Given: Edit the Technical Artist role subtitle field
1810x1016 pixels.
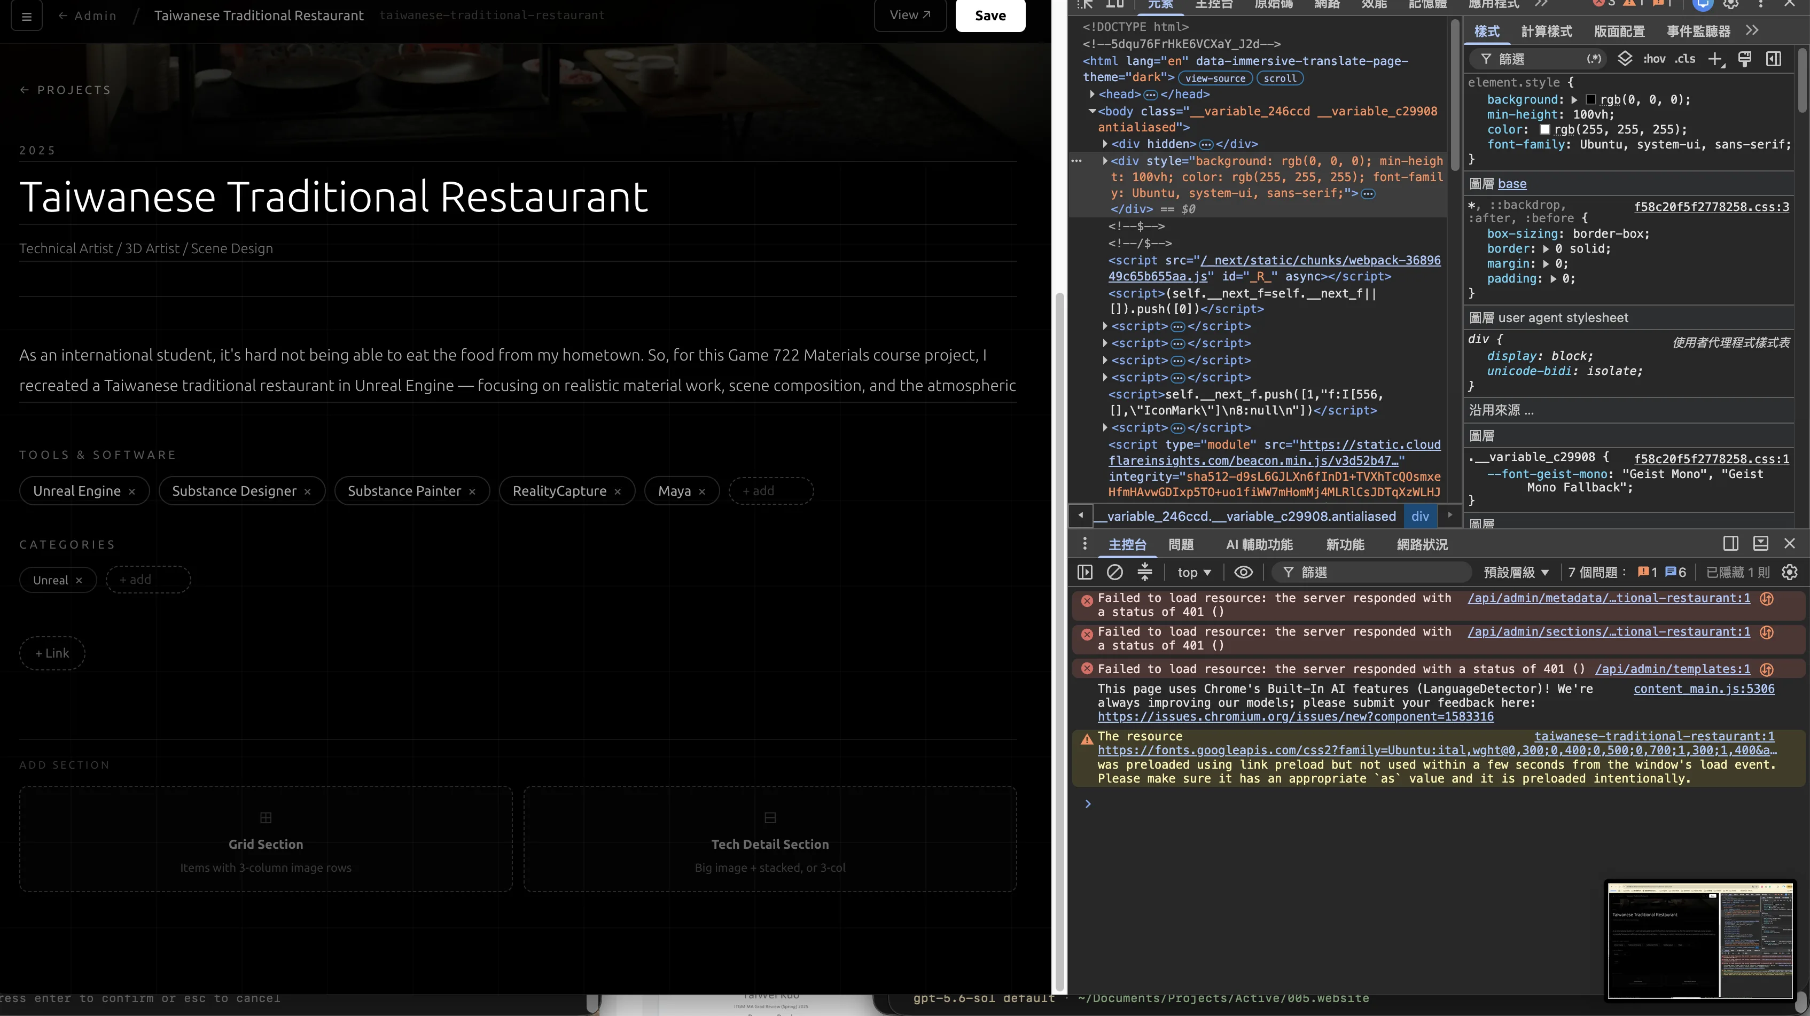Looking at the screenshot, I should point(518,248).
